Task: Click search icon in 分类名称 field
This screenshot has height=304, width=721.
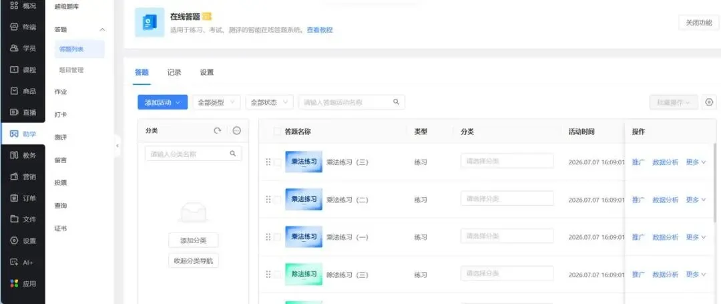Action: click(x=233, y=154)
